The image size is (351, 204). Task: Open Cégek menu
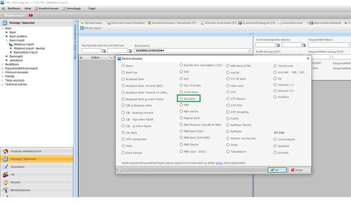[x=92, y=8]
